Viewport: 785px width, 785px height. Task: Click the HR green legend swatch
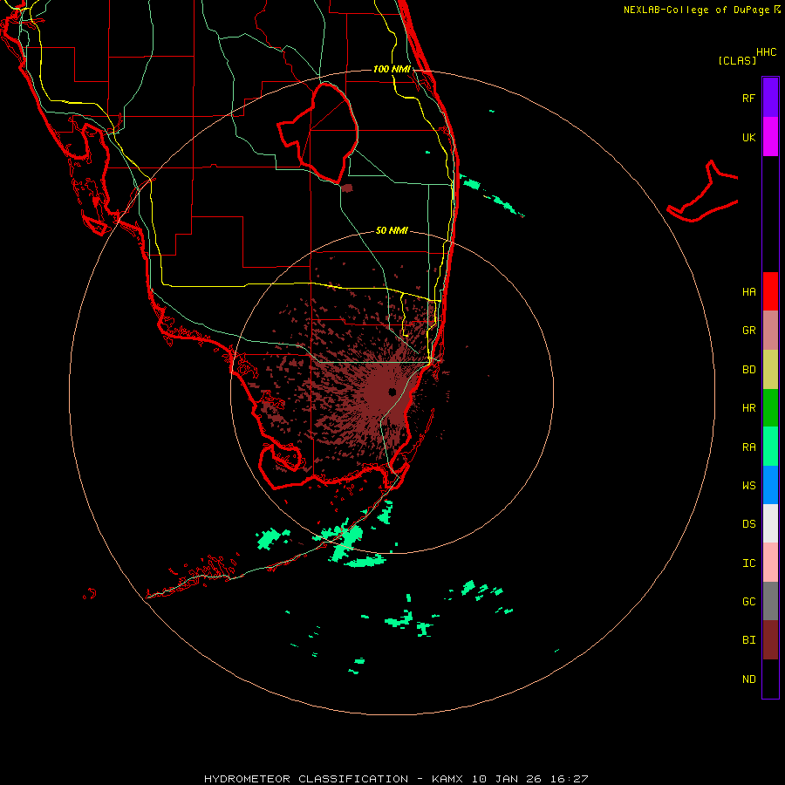[770, 407]
